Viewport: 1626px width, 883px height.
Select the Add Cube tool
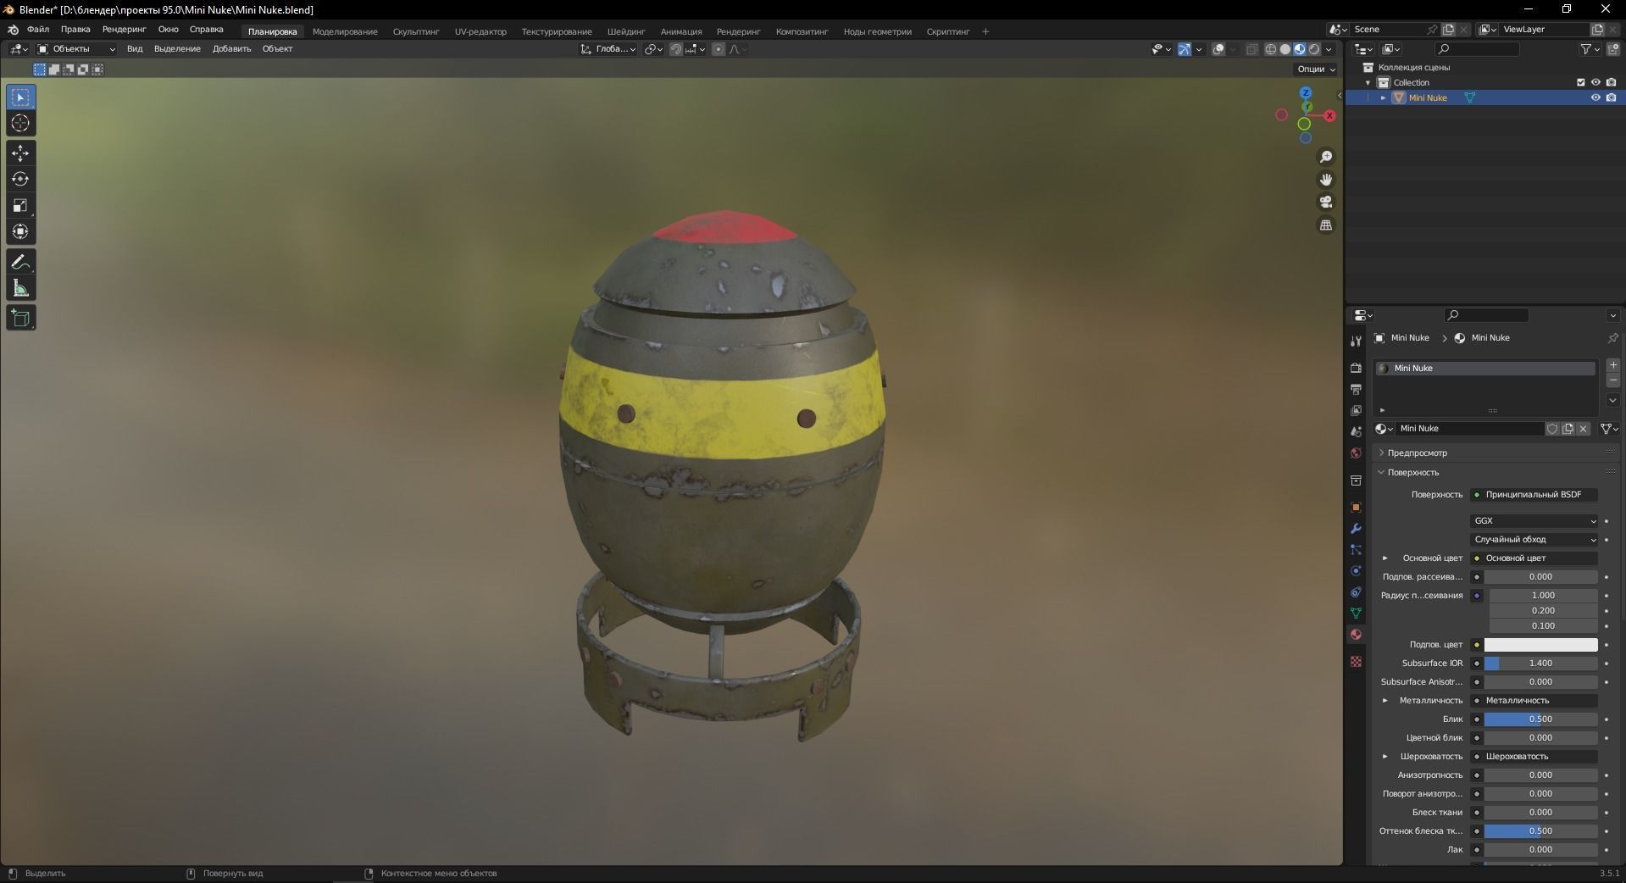click(x=20, y=319)
